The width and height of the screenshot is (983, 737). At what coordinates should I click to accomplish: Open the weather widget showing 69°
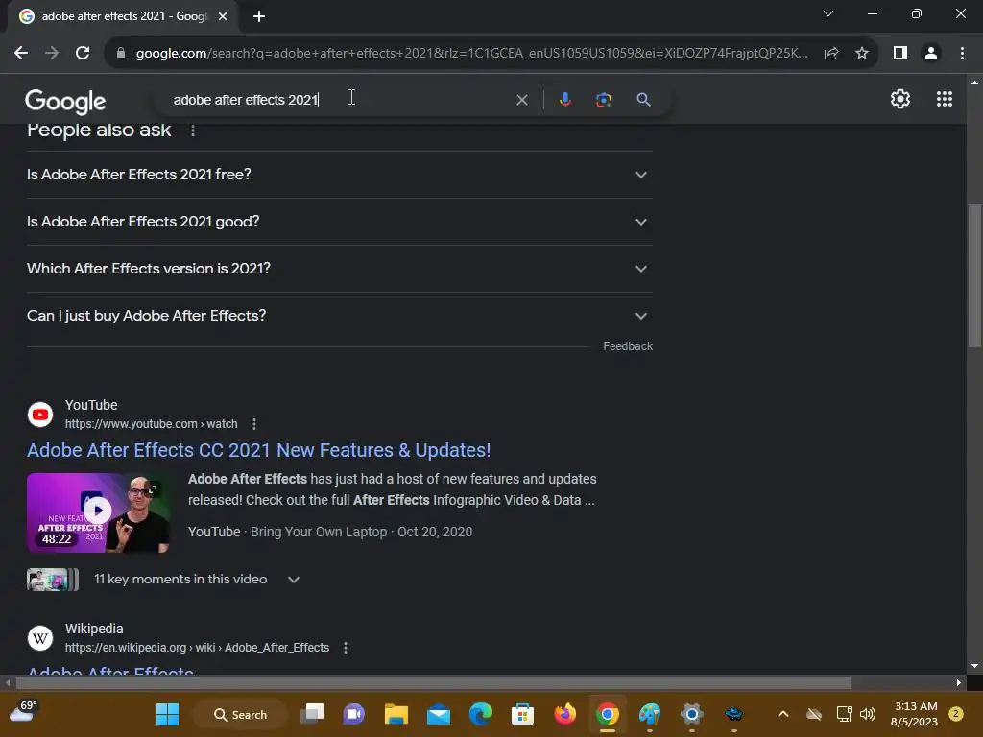click(24, 712)
